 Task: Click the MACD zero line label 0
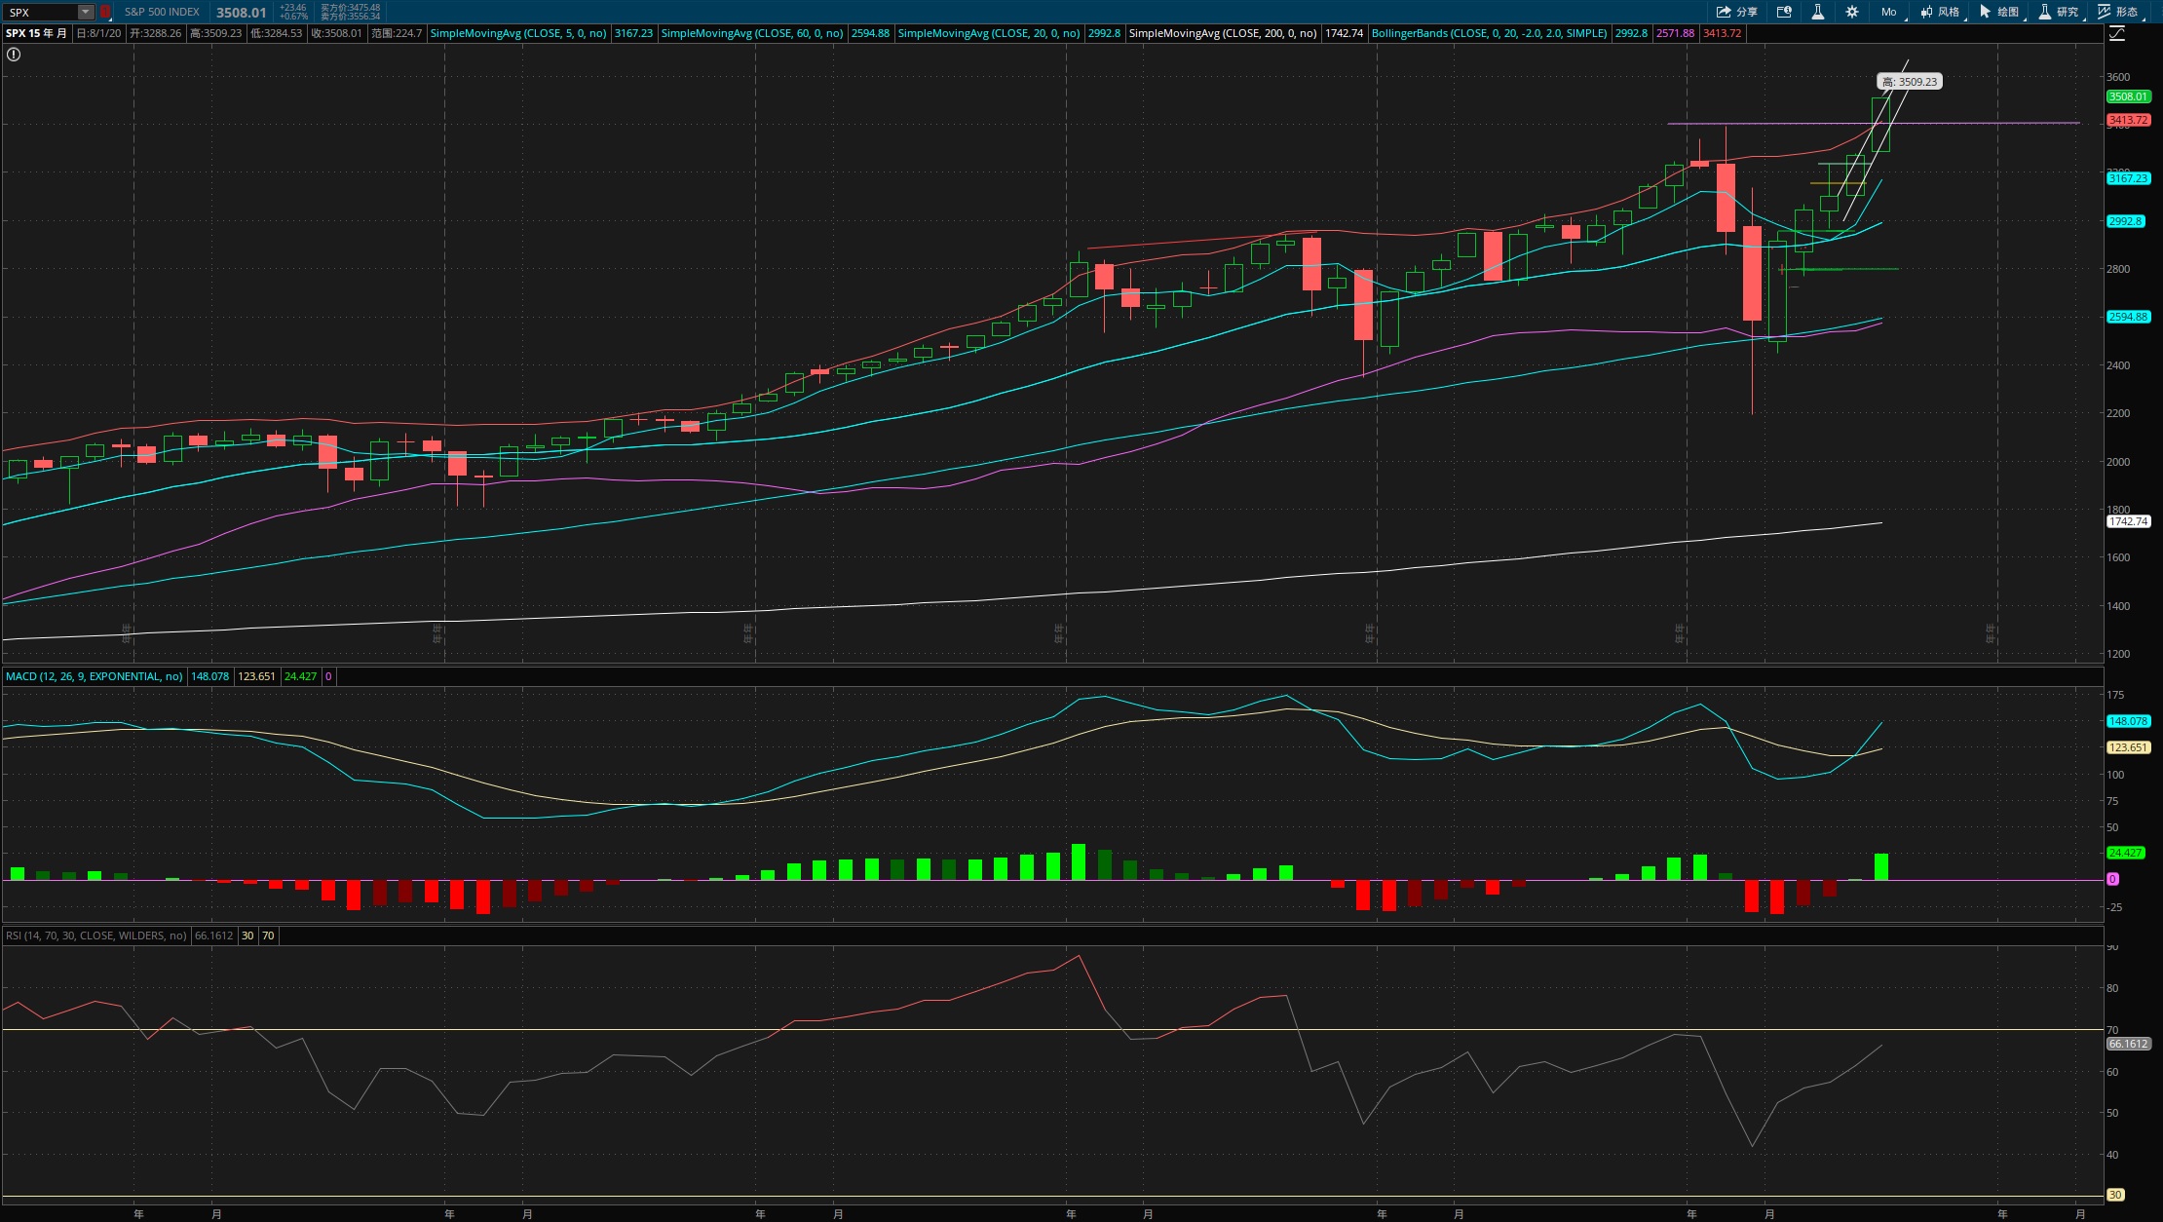point(2112,879)
